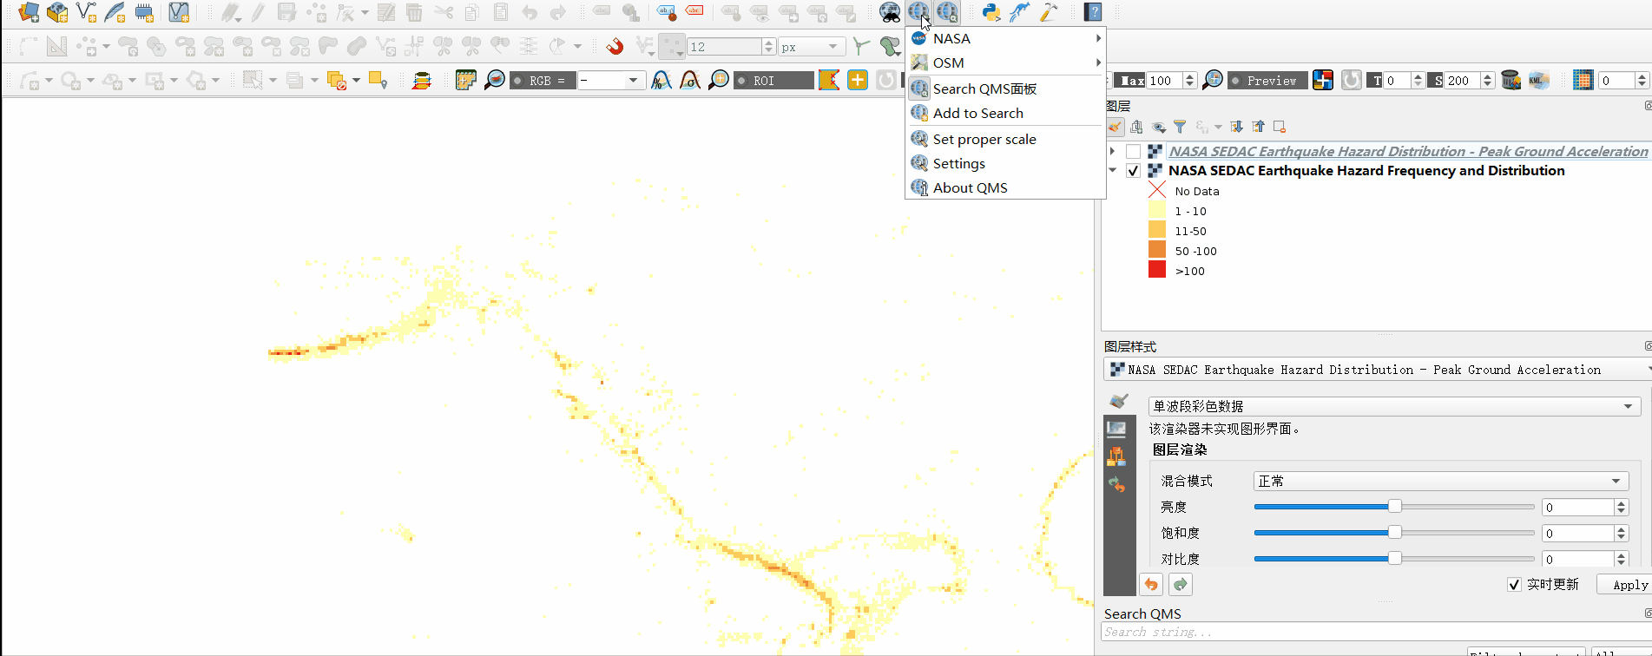Screen dimensions: 1652x656
Task: Click the create ROI polygon icon
Action: (x=829, y=81)
